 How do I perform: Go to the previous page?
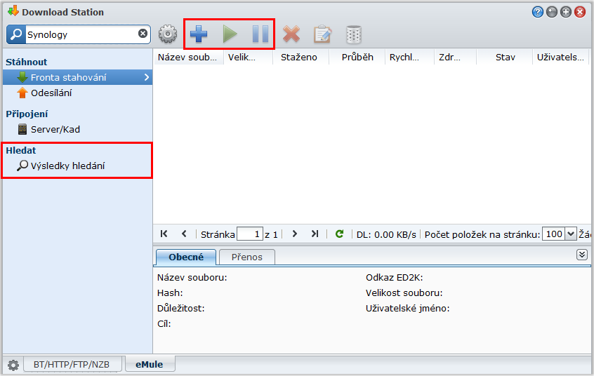(x=184, y=234)
